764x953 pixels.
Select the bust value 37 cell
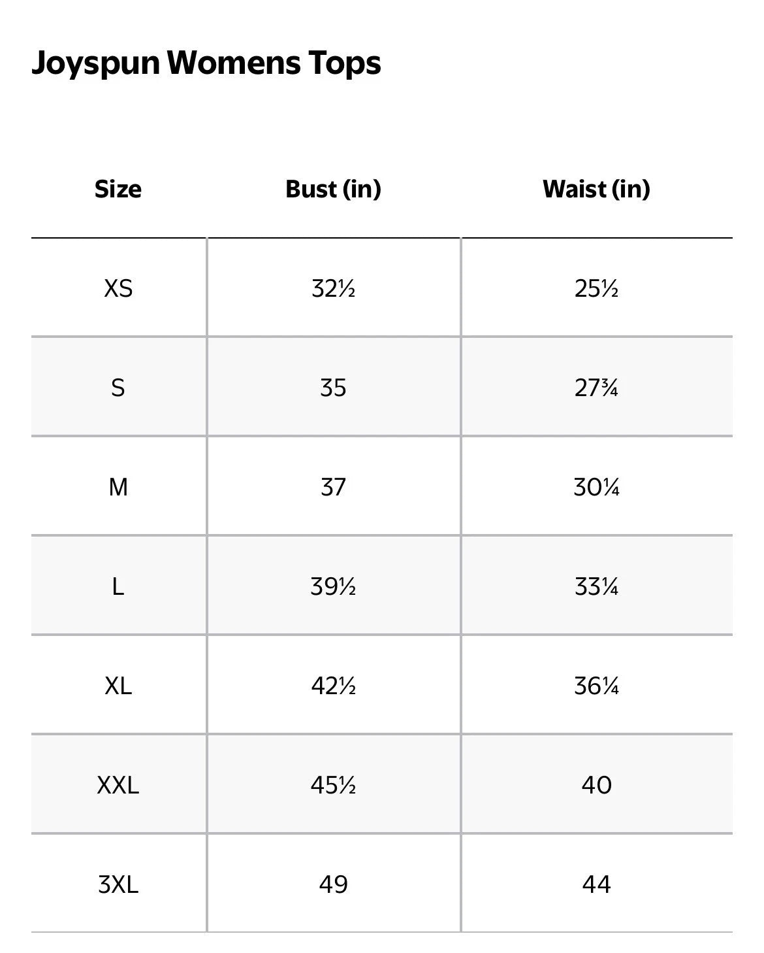pyautogui.click(x=333, y=487)
